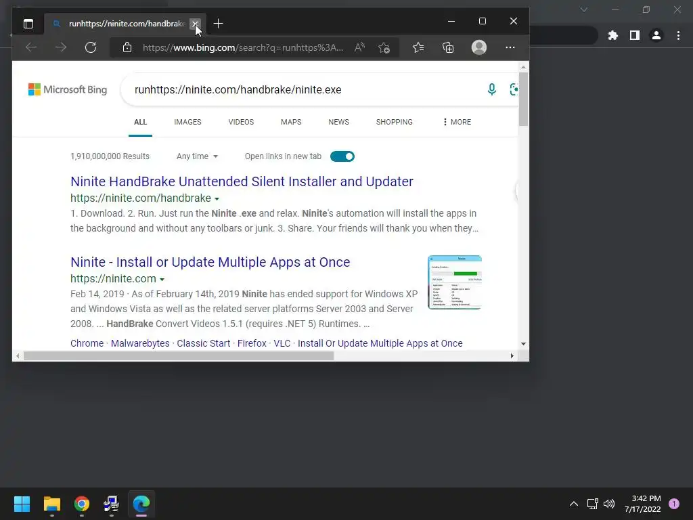Switch to the SHOPPING tab
Viewport: 693px width, 520px height.
pyautogui.click(x=395, y=122)
